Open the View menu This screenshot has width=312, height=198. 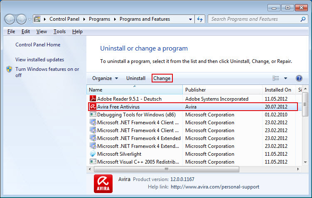tap(42, 31)
